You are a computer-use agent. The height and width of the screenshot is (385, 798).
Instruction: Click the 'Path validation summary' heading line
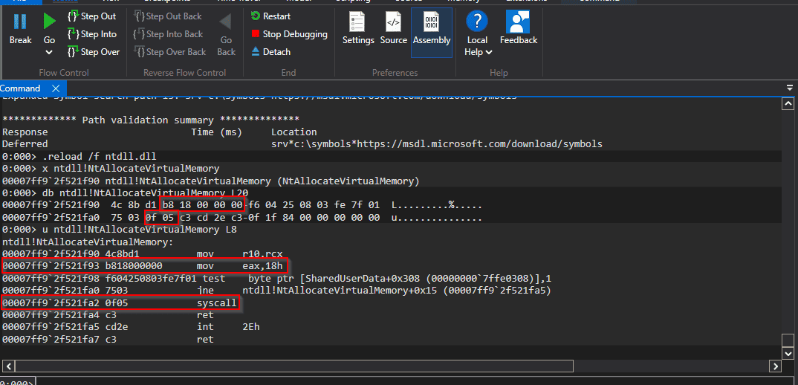151,120
